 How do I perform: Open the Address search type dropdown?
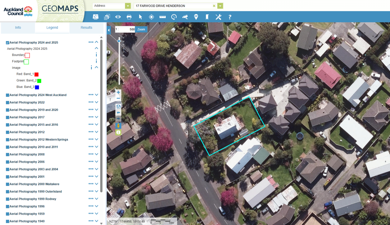pyautogui.click(x=128, y=6)
